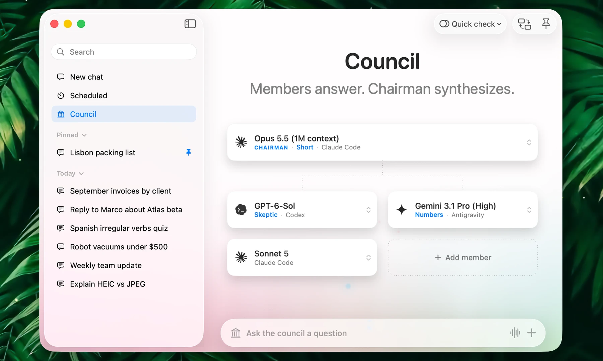Focus the Search field in the sidebar
603x361 pixels.
(124, 52)
